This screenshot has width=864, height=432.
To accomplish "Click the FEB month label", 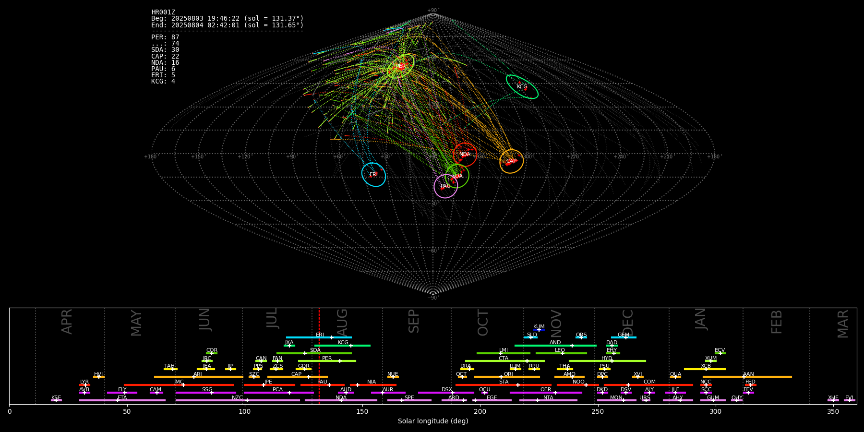I will (777, 322).
